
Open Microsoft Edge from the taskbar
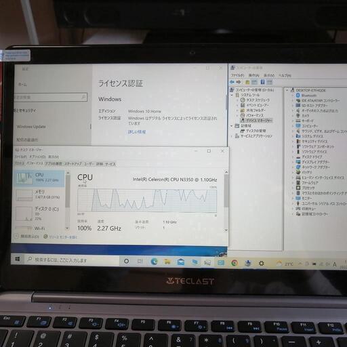coord(155,262)
